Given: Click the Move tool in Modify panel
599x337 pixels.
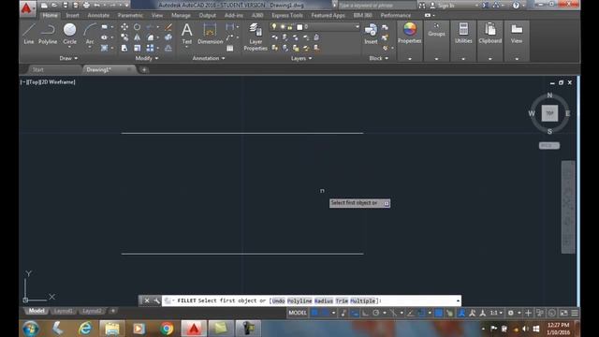Looking at the screenshot, I should pyautogui.click(x=124, y=27).
